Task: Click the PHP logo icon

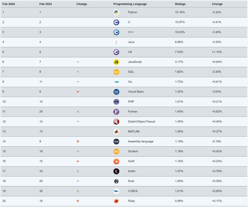Action: pyautogui.click(x=116, y=102)
